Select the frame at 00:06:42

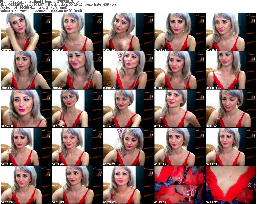coord(26,70)
